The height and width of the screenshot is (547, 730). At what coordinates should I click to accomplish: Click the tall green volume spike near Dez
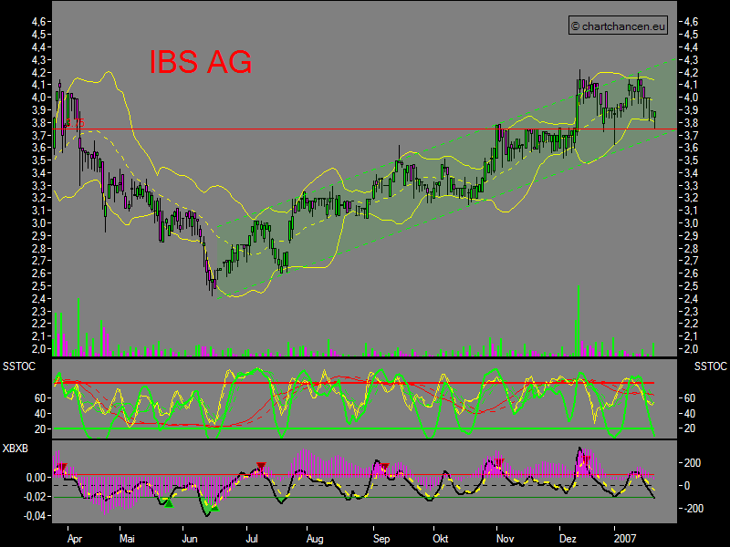tap(579, 319)
